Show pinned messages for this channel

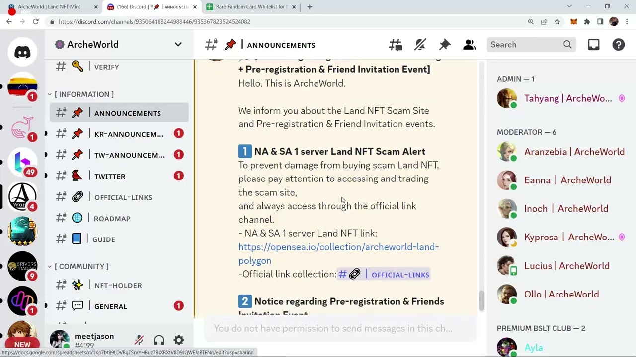pyautogui.click(x=445, y=45)
